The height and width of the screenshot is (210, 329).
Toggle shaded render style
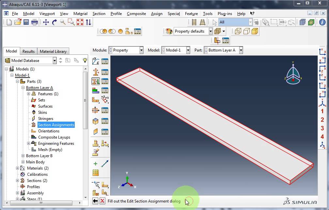point(255,31)
